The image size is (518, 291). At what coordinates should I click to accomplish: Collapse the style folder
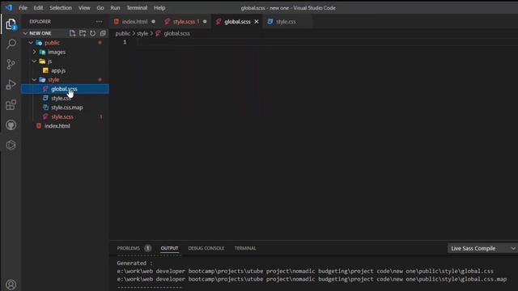(34, 80)
